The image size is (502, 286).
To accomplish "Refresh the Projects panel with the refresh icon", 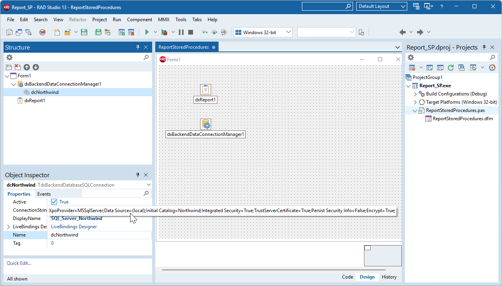I will point(451,67).
